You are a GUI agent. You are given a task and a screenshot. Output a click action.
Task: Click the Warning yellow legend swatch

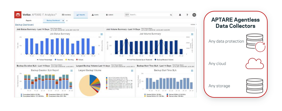pyautogui.click(x=66, y=59)
